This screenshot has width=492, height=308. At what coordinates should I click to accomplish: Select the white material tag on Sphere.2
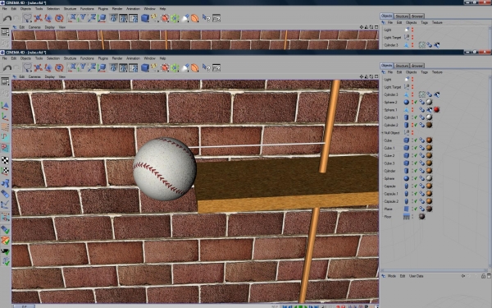pyautogui.click(x=429, y=102)
